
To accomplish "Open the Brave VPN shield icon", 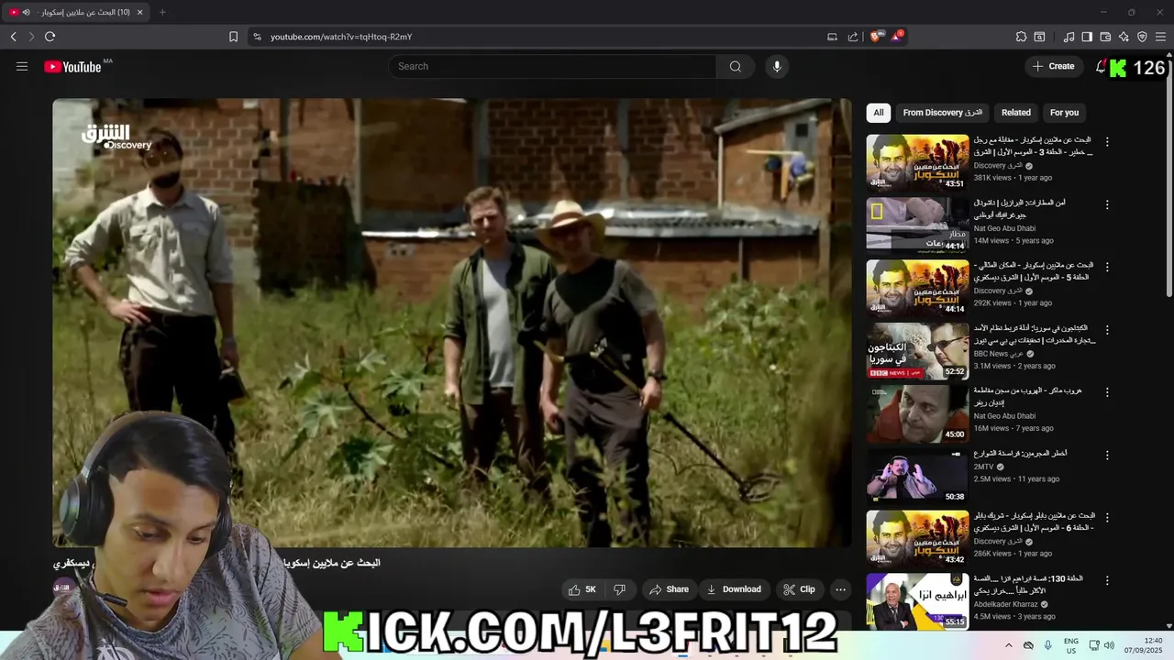I will point(1142,37).
